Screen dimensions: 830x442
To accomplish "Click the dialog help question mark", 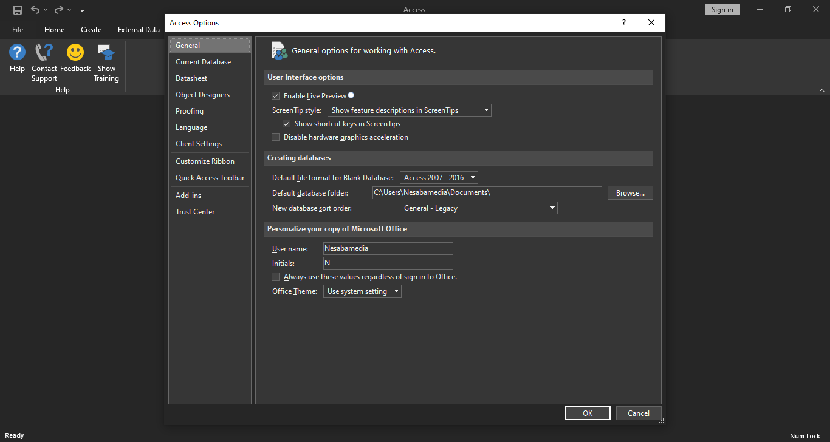I will pyautogui.click(x=623, y=22).
